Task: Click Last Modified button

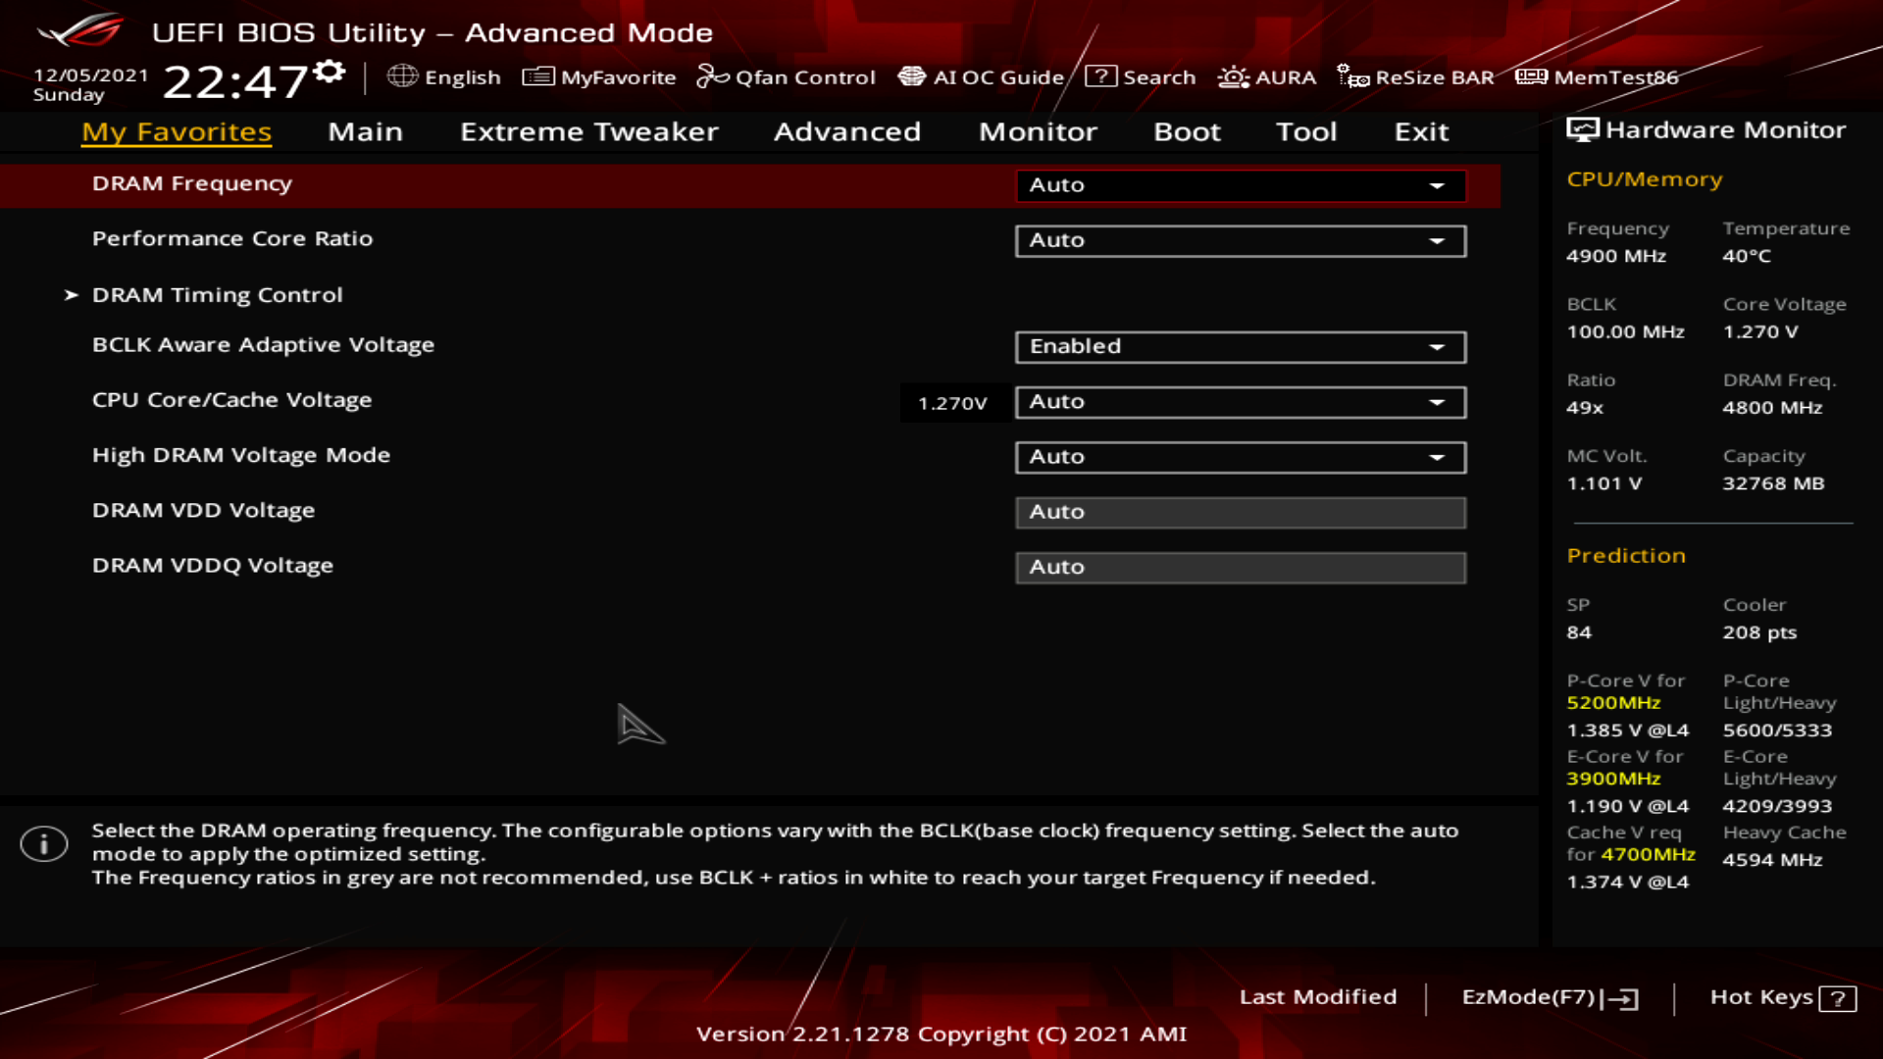Action: (1317, 997)
